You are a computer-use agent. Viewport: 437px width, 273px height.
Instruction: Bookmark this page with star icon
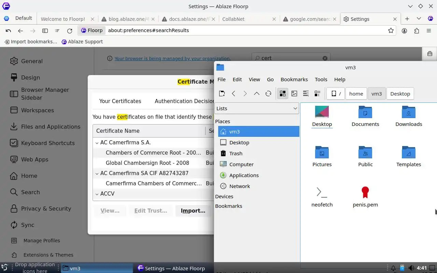tap(391, 30)
